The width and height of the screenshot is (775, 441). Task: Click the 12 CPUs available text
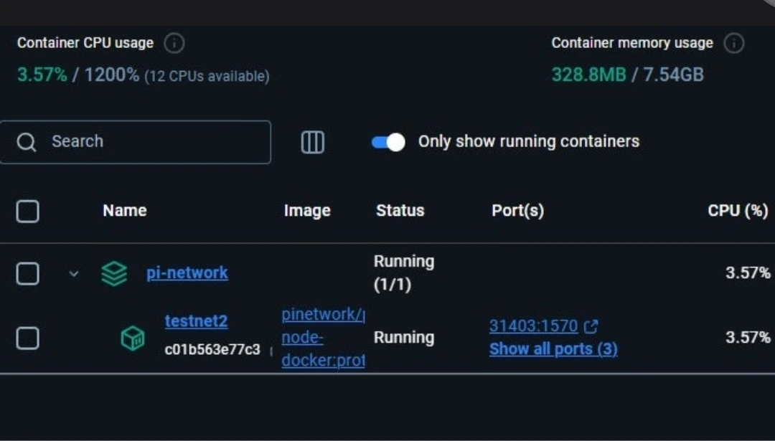click(x=207, y=77)
